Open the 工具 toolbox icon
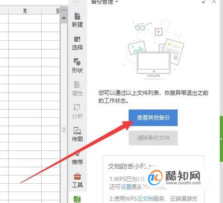 pos(77,180)
